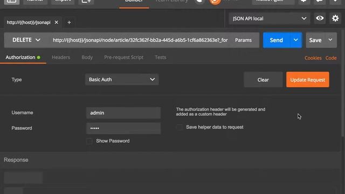345x194 pixels.
Task: Select the Builder tab
Action: click(x=134, y=2)
